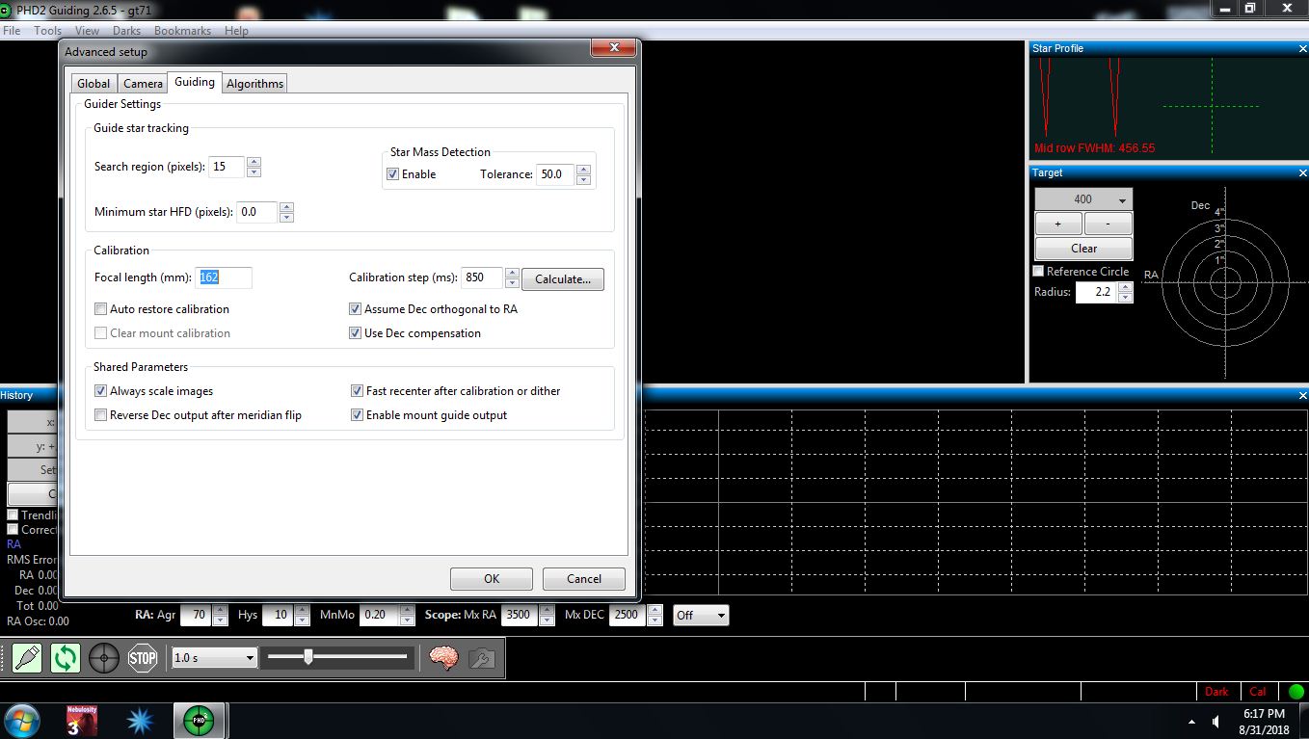The height and width of the screenshot is (739, 1309).
Task: Click OK in Advanced setup
Action: [492, 579]
